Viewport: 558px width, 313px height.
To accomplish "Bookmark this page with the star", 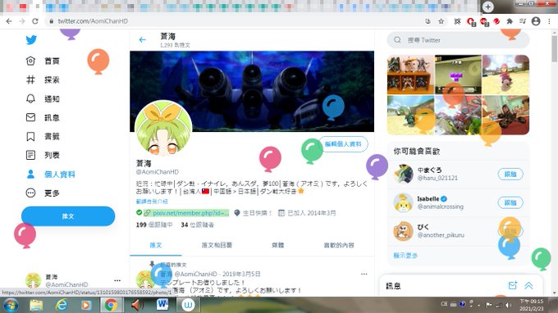I will click(x=441, y=21).
